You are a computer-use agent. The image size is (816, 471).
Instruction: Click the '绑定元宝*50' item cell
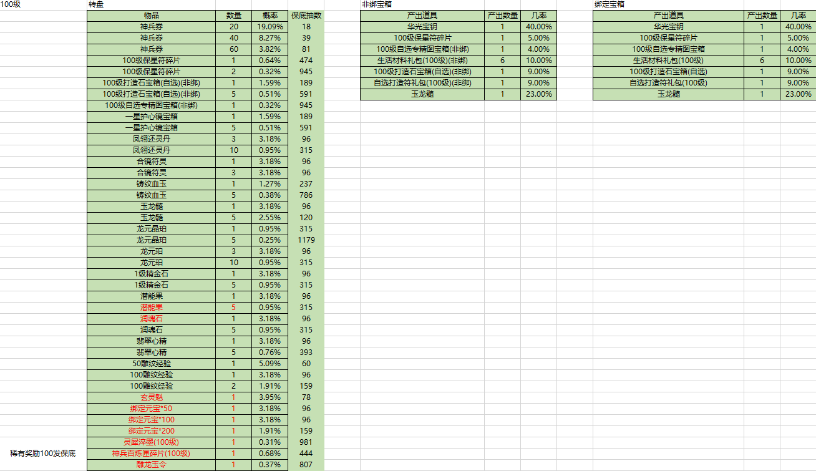(151, 409)
